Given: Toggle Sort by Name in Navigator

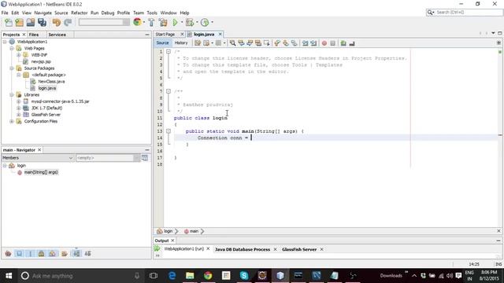Looking at the screenshot, I should [76, 253].
